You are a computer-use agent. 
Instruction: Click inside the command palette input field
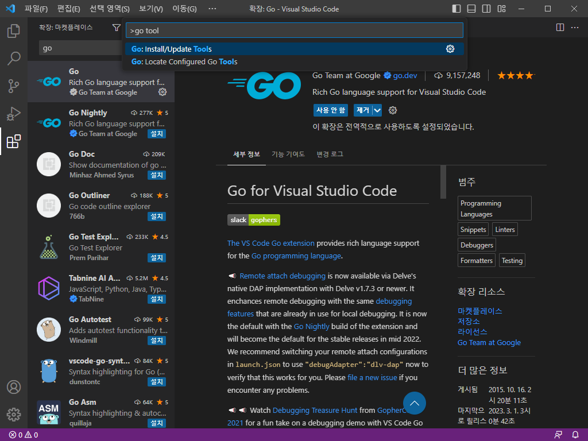click(294, 30)
